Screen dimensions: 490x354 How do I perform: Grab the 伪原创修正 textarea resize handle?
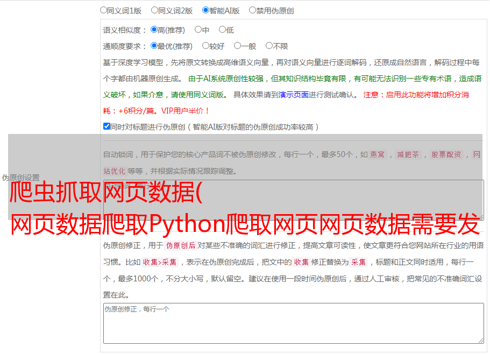(481, 341)
